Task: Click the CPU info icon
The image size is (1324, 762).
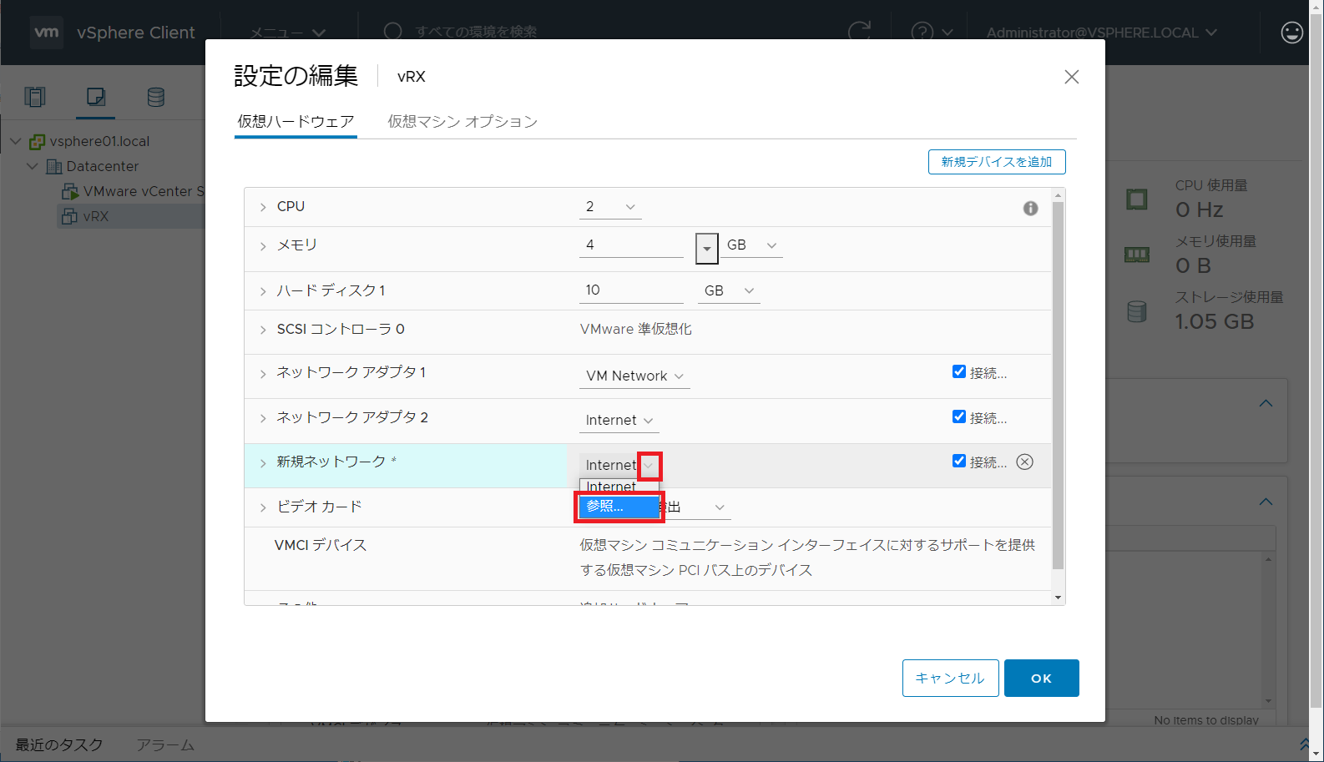Action: pyautogui.click(x=1031, y=208)
